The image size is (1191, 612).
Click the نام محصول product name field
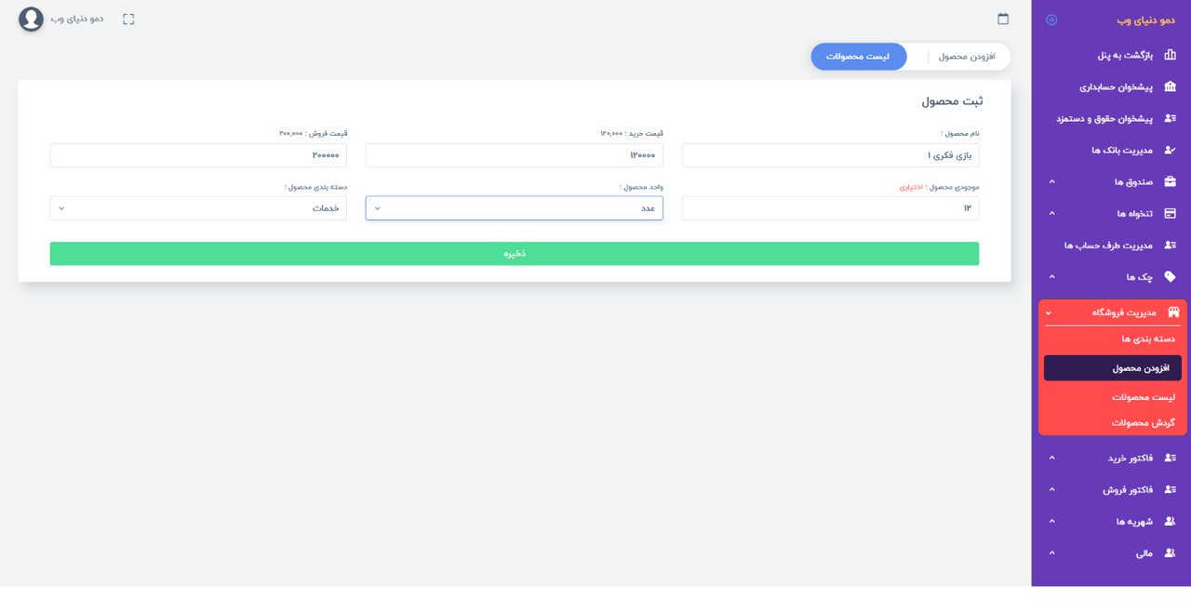click(830, 155)
